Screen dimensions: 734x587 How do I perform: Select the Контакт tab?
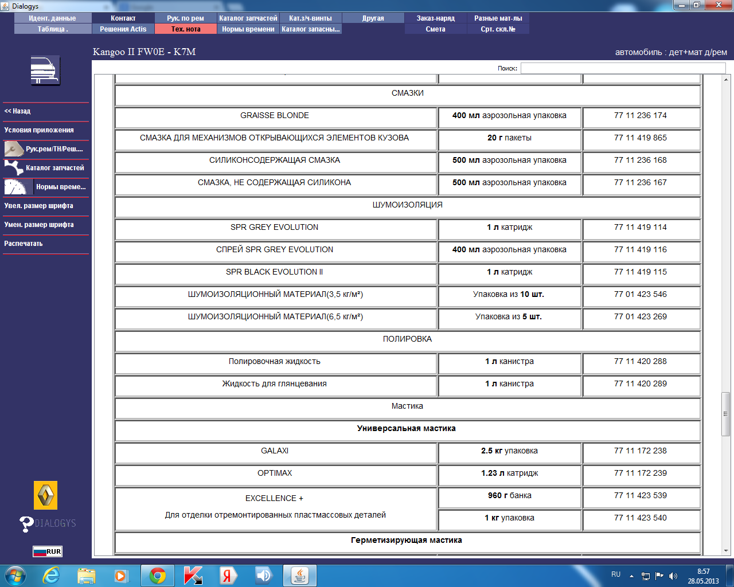coord(123,18)
